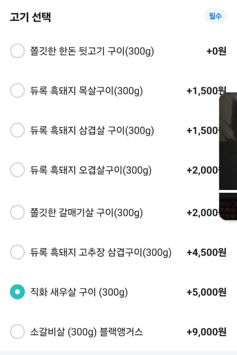Click the 직화 새우살 구이 (300g) label

(x=79, y=292)
